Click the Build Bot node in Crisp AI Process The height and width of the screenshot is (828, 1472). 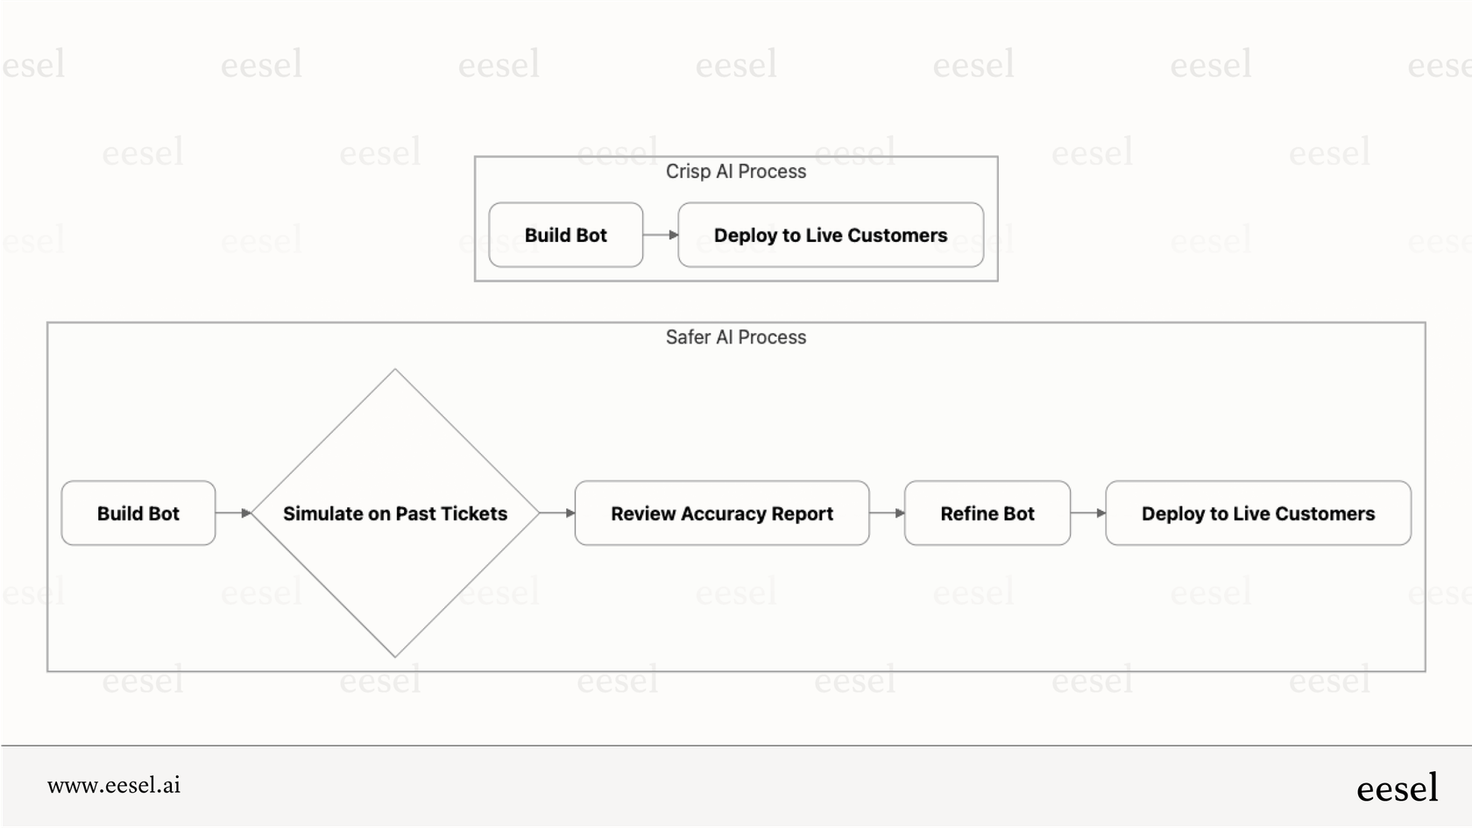click(565, 235)
